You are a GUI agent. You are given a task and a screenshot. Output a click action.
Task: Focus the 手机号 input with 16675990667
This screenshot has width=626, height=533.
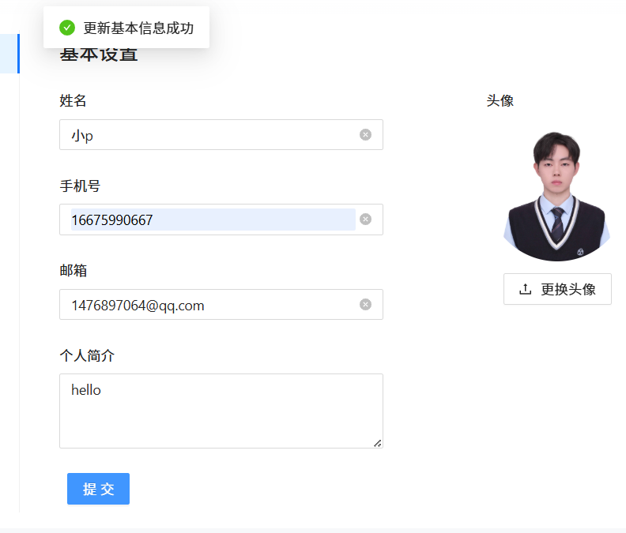[x=221, y=220]
